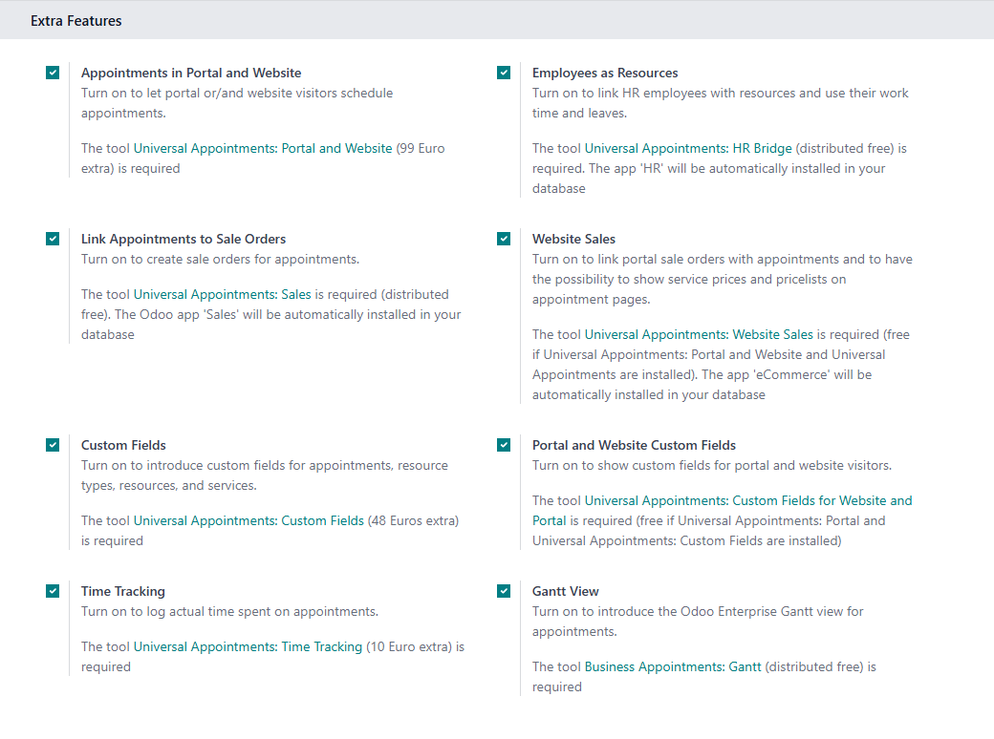Follow the Universal Appointments: Sales link
The width and height of the screenshot is (994, 739).
223,294
